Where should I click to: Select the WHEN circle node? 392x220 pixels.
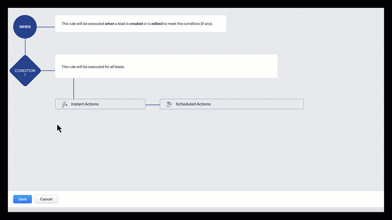click(25, 27)
